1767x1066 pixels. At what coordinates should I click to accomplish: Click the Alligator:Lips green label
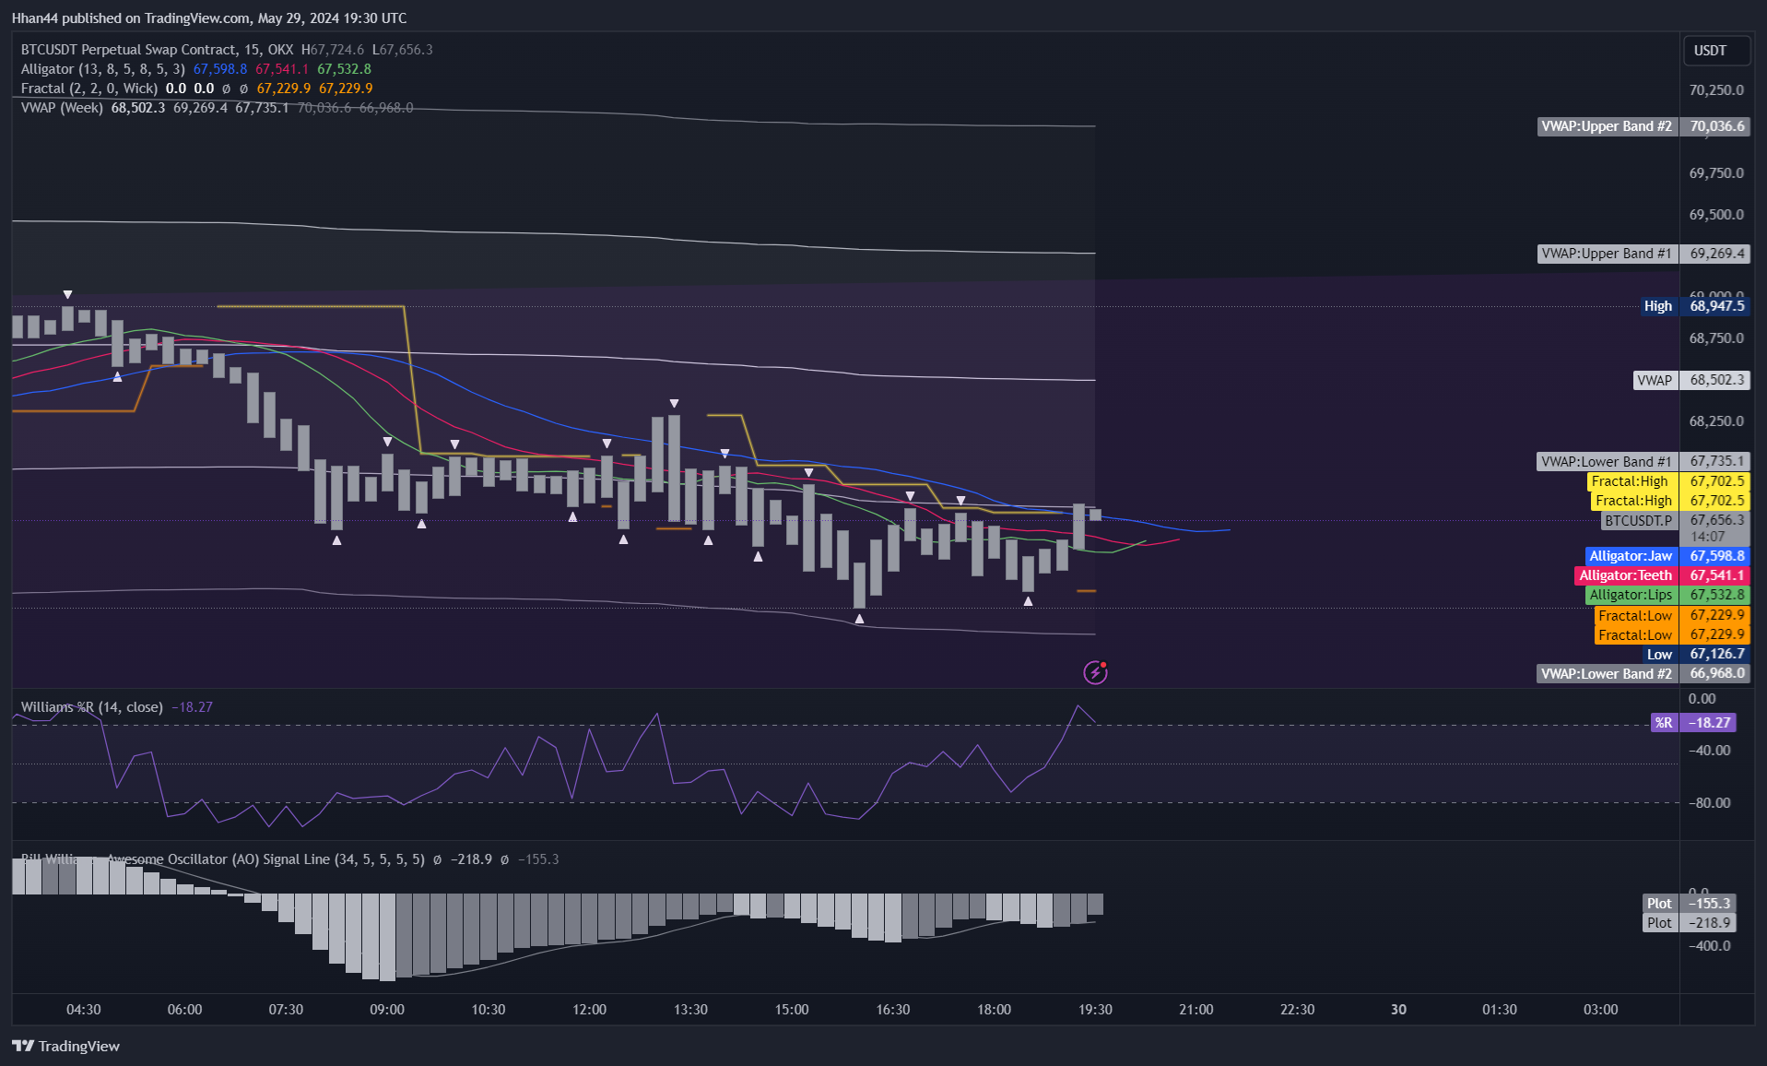pos(1631,595)
